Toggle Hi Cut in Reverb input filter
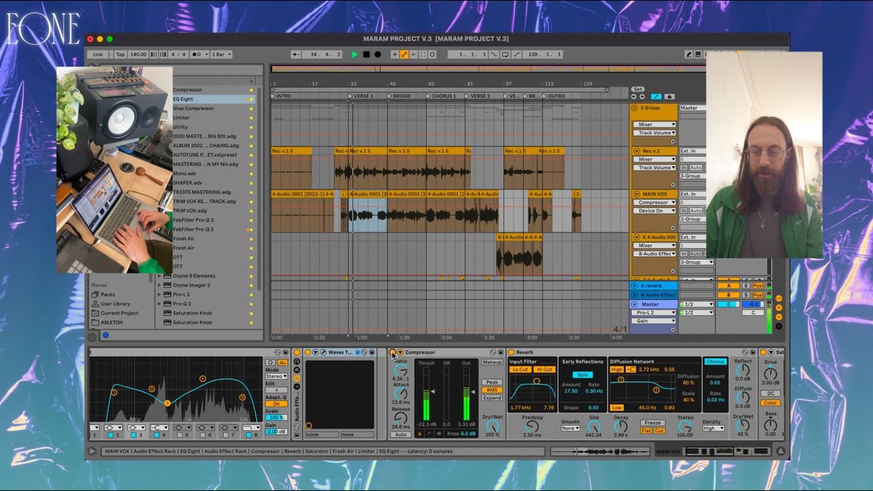The height and width of the screenshot is (491, 873). tap(544, 370)
